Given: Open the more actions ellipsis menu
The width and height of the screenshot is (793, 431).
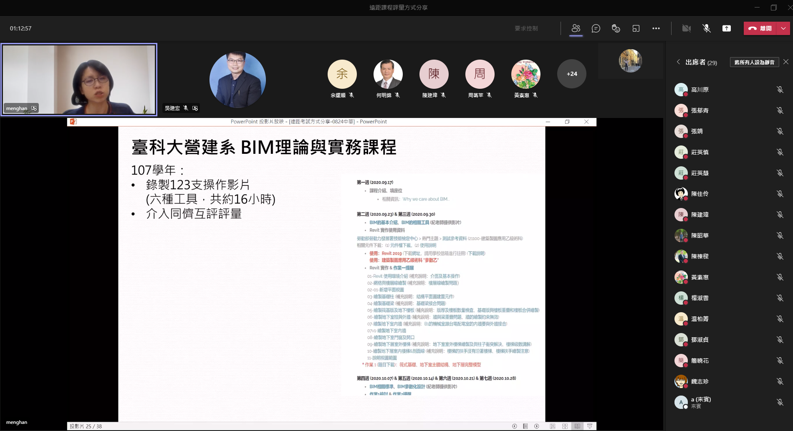Looking at the screenshot, I should tap(656, 28).
